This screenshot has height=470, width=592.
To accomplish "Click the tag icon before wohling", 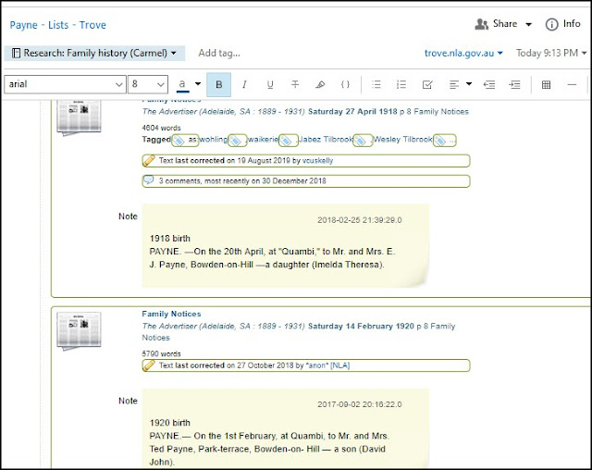I will [179, 141].
